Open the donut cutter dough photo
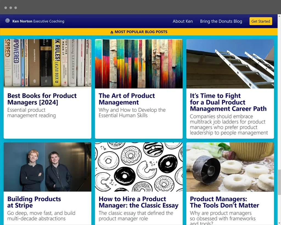Viewport: 281px width, 225px height. tap(230, 167)
